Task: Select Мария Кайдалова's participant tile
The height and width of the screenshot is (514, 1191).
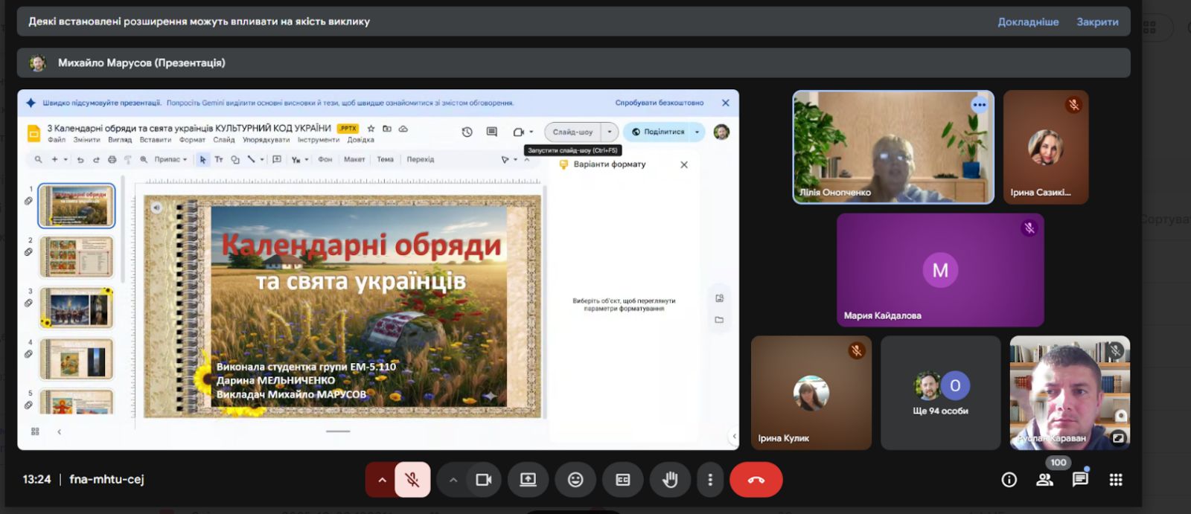Action: 940,270
